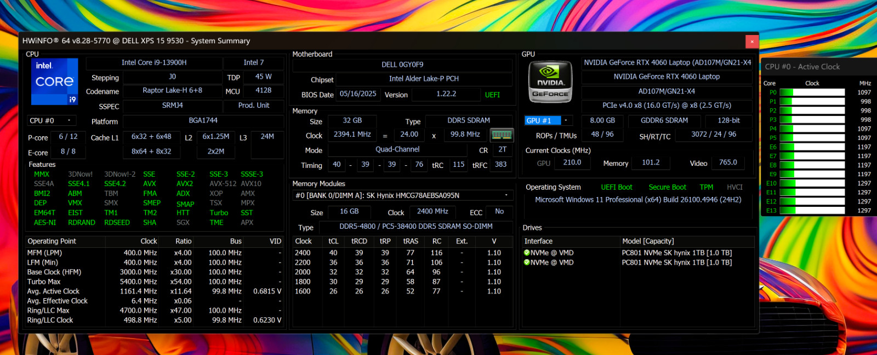Click the Intel Core i9-13900H name field
This screenshot has width=877, height=355.
(x=154, y=63)
